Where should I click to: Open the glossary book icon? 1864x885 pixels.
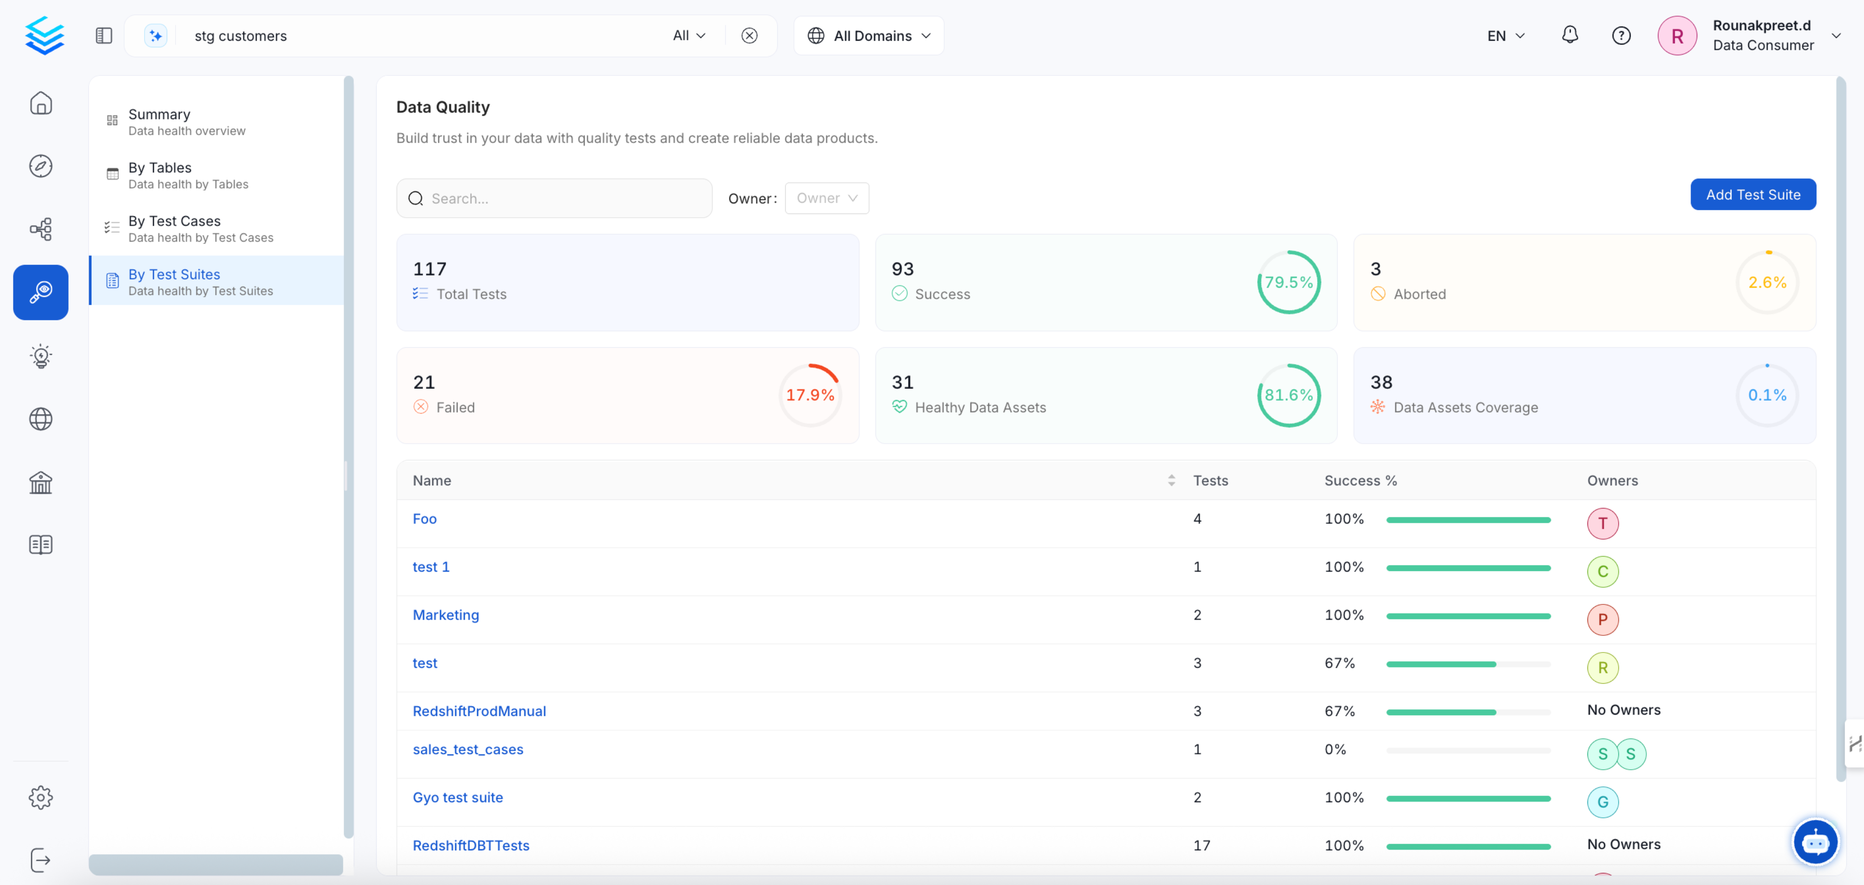pos(40,544)
